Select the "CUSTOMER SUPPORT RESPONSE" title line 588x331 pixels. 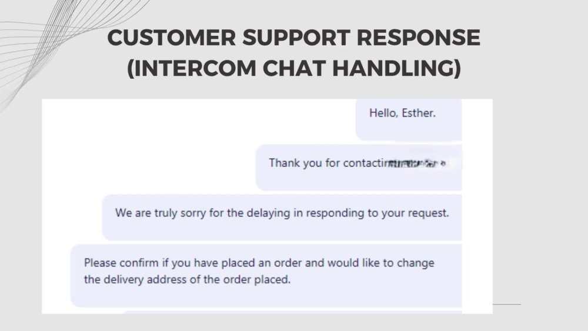pos(293,38)
